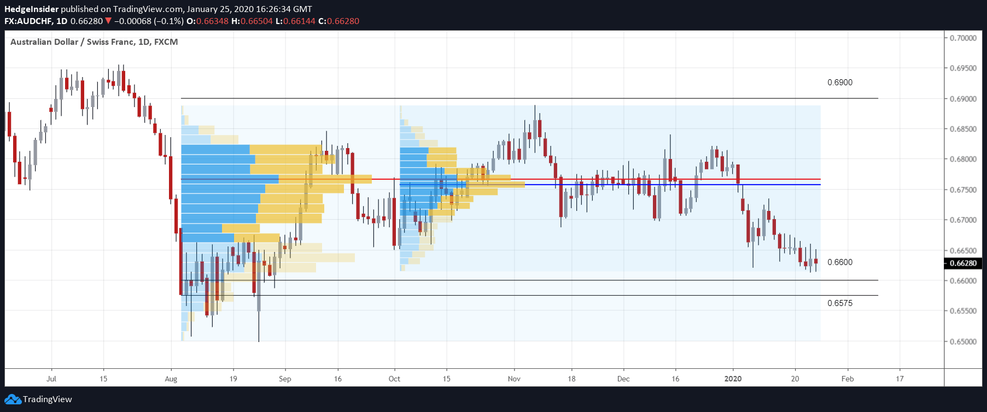Click the Aug label on time axis
Image resolution: width=987 pixels, height=412 pixels.
tap(171, 379)
